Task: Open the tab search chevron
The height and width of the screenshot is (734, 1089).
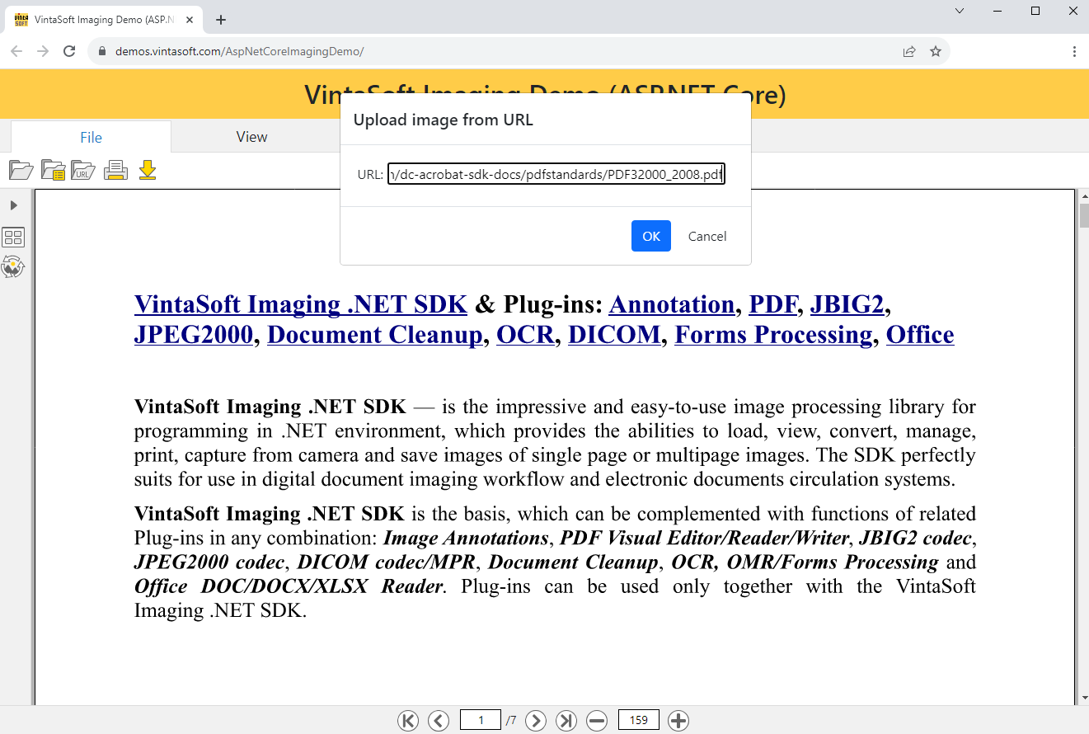Action: [x=960, y=11]
